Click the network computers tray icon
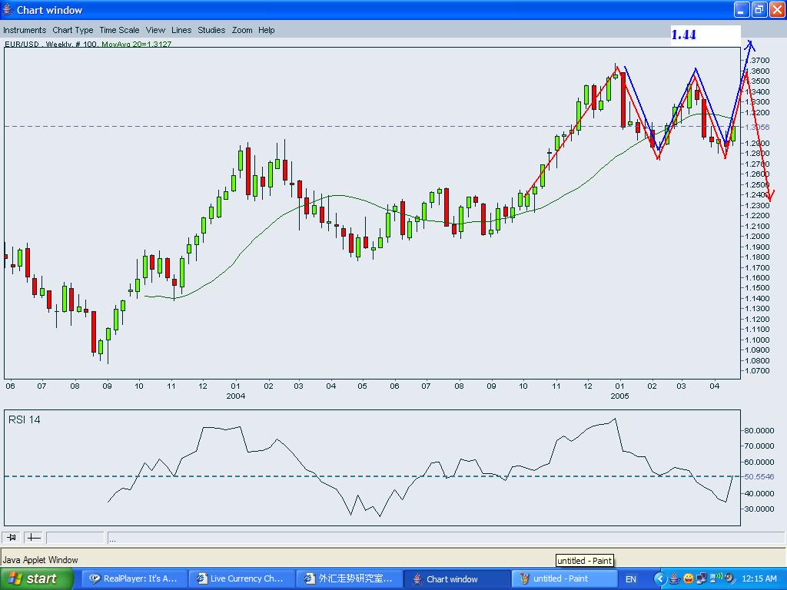This screenshot has width=787, height=590. tap(702, 578)
